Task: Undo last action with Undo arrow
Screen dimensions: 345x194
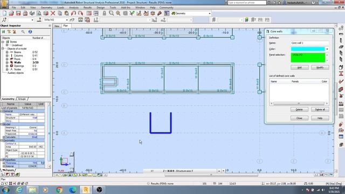Action: (x=73, y=13)
